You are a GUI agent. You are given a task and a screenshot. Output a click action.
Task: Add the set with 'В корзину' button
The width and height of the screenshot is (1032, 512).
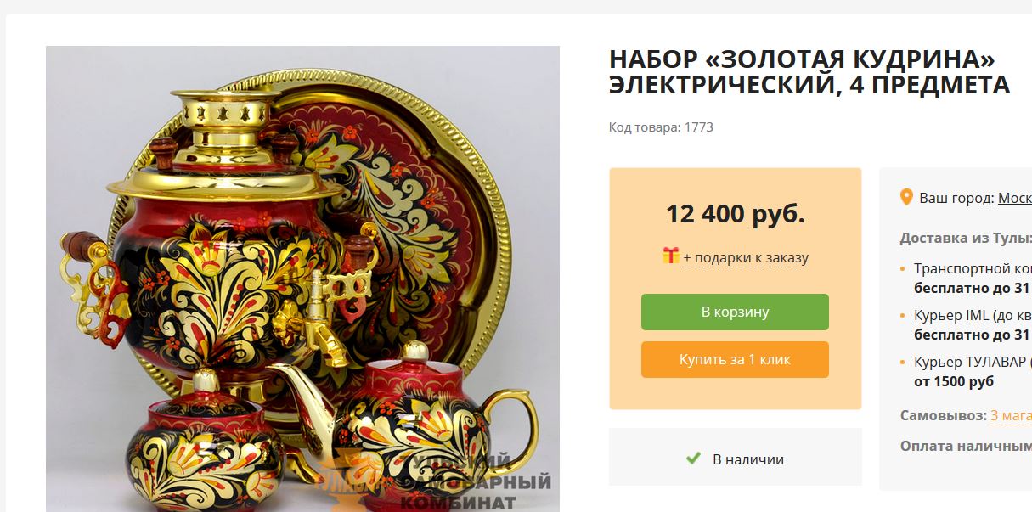point(735,312)
